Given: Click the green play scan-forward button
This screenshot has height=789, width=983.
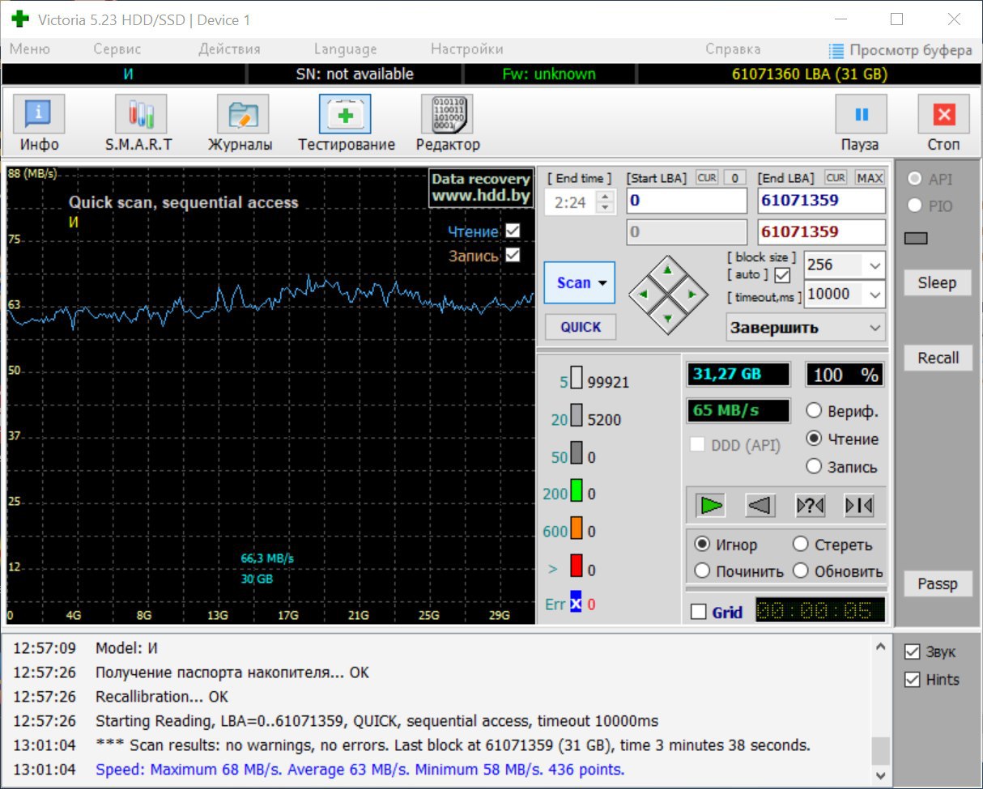Looking at the screenshot, I should [x=712, y=506].
